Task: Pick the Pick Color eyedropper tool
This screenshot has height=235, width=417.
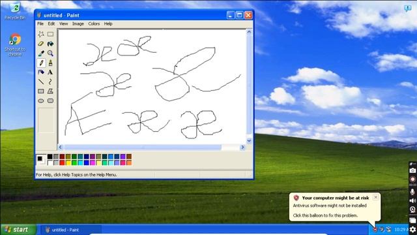Action: (x=41, y=54)
